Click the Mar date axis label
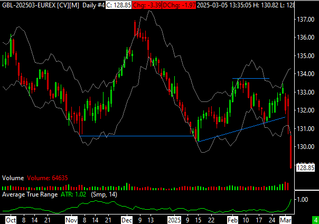319x224 pixels. (x=286, y=220)
